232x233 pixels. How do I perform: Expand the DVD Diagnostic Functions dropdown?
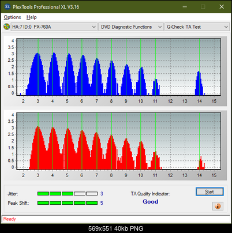[x=131, y=27]
